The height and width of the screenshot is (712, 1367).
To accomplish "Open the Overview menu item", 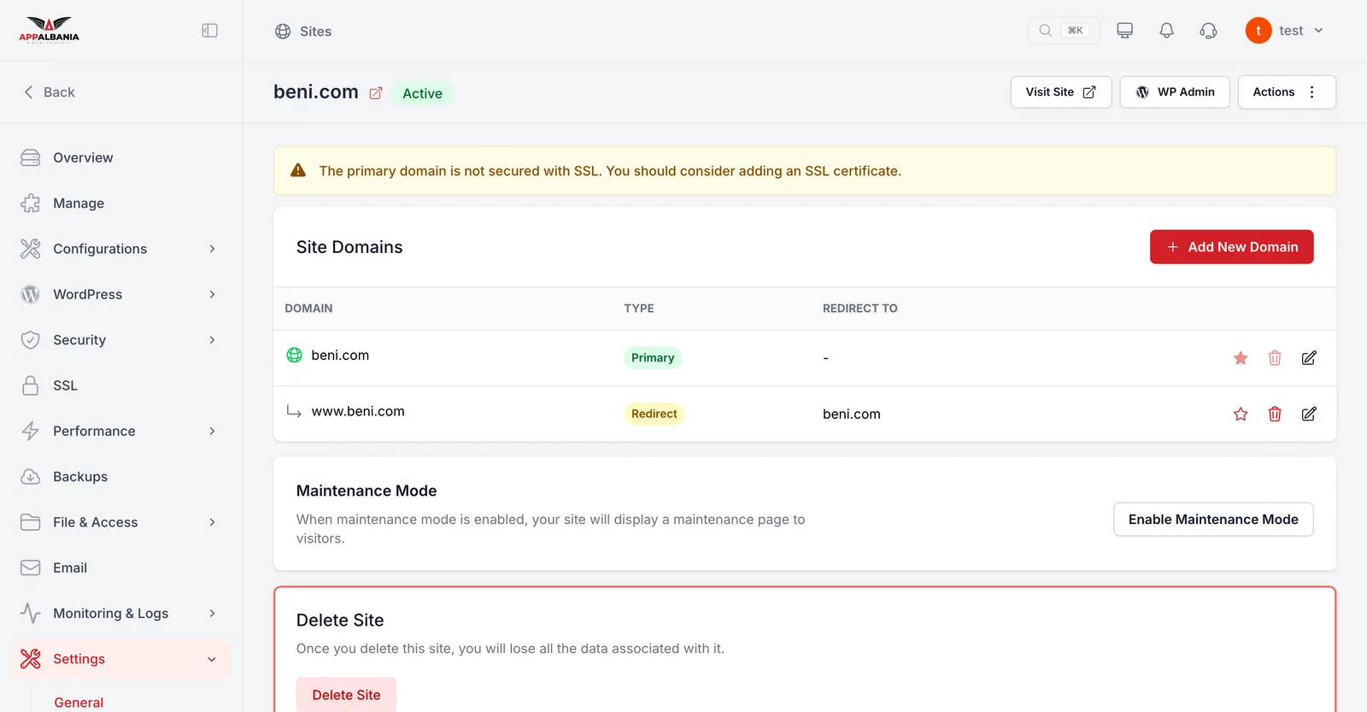I will [121, 158].
